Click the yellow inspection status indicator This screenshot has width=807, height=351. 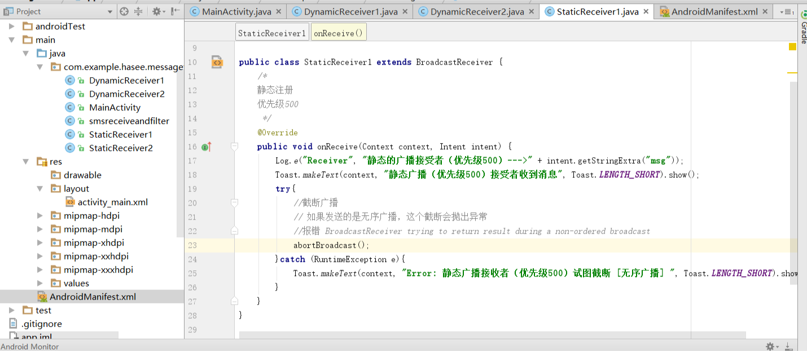pos(792,47)
